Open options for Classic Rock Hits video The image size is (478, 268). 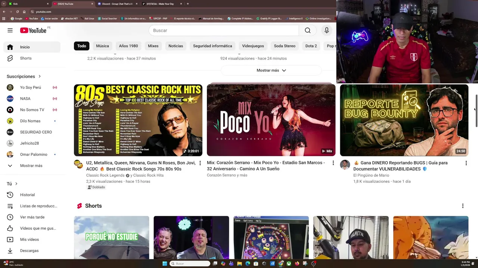tap(200, 163)
